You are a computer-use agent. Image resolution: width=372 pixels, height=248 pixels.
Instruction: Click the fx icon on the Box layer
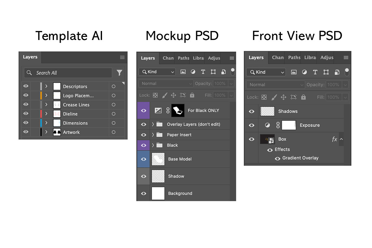point(334,139)
